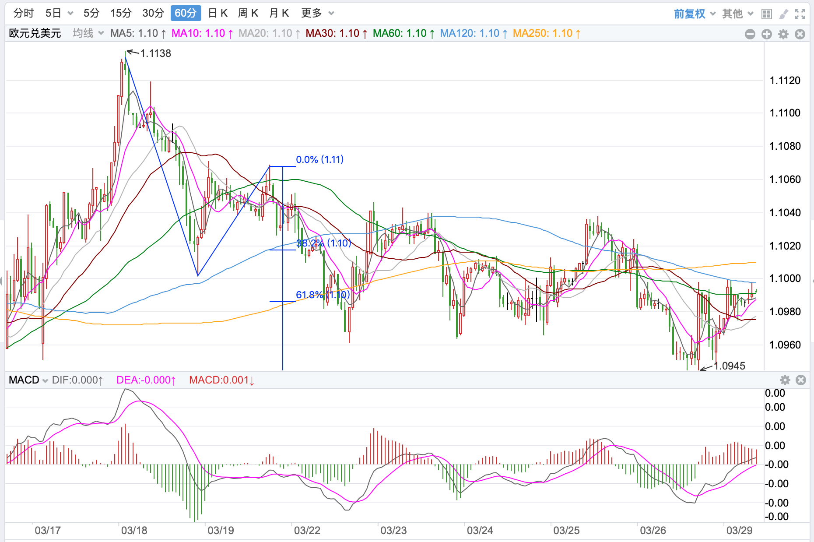
Task: Click the 1.0945 low price annotation
Action: 730,366
